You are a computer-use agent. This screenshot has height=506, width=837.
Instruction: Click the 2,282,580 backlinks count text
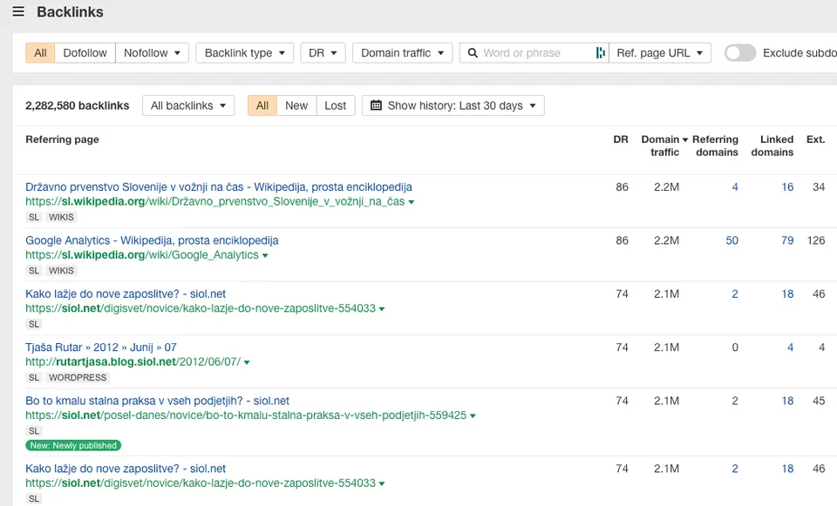click(78, 105)
